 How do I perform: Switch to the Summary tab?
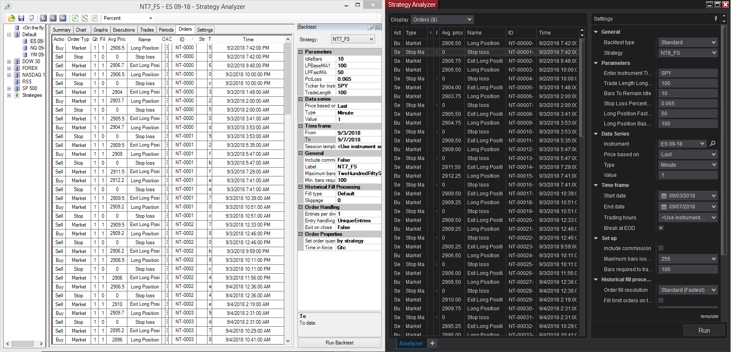(62, 30)
